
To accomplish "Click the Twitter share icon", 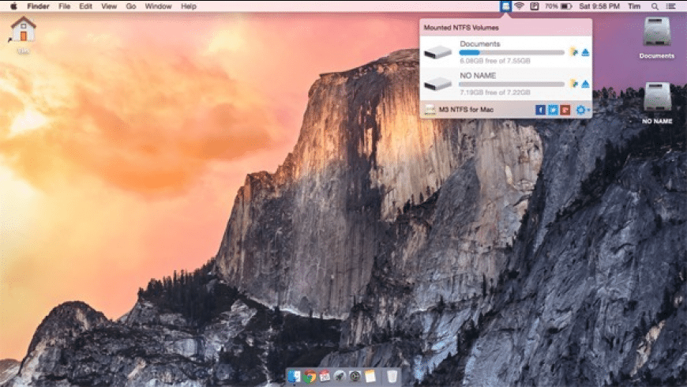I will [x=553, y=110].
